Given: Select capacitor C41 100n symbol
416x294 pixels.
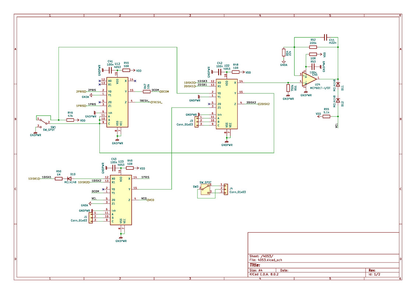Looking at the screenshot, I should tap(110, 70).
